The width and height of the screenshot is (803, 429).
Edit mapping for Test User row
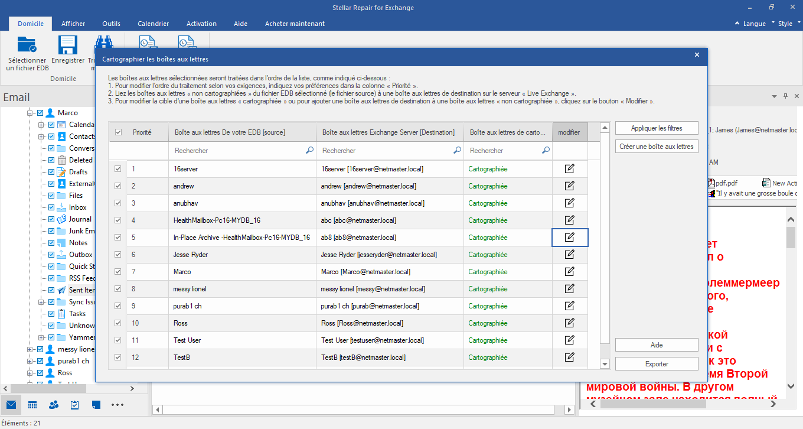(x=570, y=340)
